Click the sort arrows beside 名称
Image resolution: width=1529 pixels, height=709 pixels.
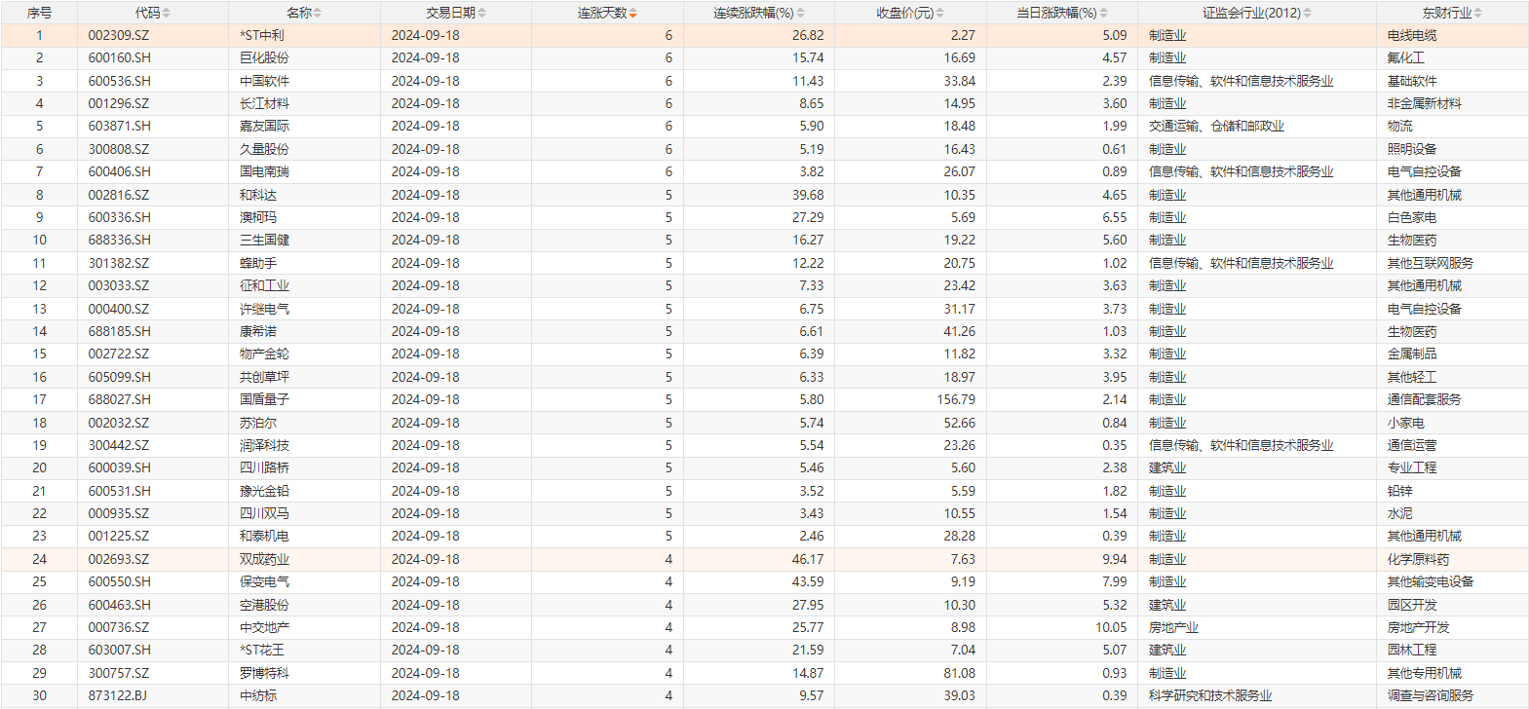[x=317, y=14]
